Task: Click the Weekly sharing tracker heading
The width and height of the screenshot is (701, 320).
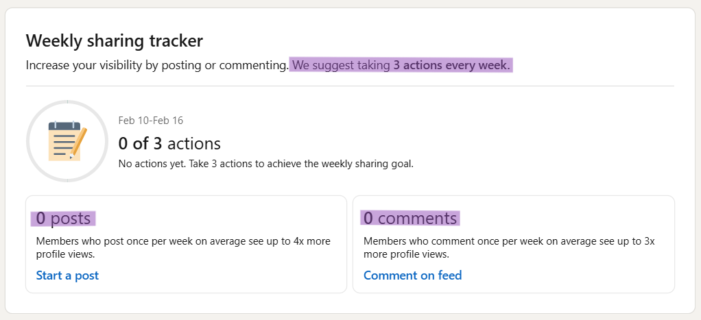Action: (x=115, y=41)
